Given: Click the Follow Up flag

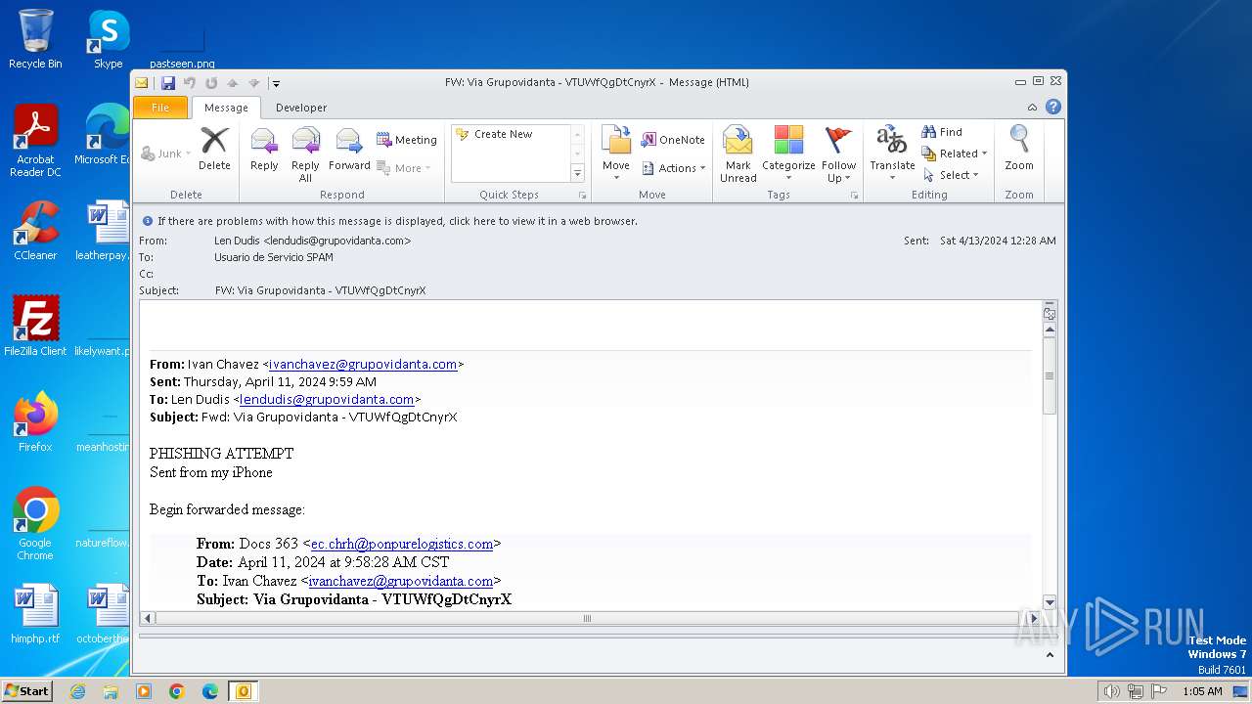Looking at the screenshot, I should 838,154.
